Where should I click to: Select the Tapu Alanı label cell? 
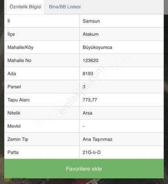point(42,100)
